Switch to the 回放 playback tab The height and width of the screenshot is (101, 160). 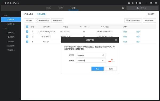tap(61, 8)
